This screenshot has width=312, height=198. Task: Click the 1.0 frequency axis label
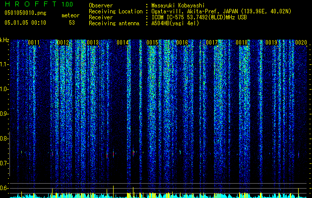point(4,89)
